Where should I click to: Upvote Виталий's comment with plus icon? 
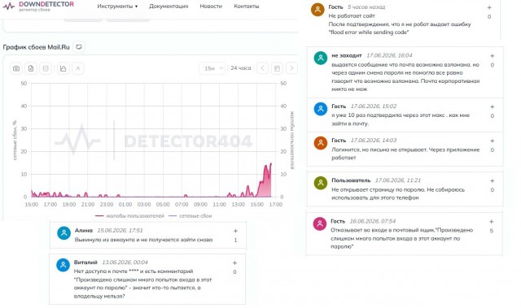pyautogui.click(x=234, y=262)
